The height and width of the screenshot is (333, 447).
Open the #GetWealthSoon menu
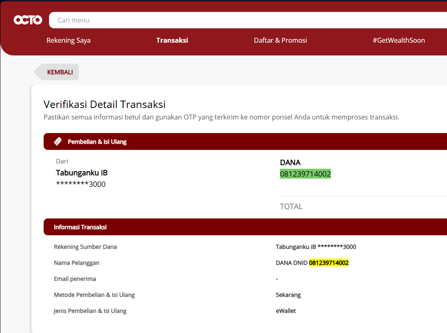click(399, 40)
